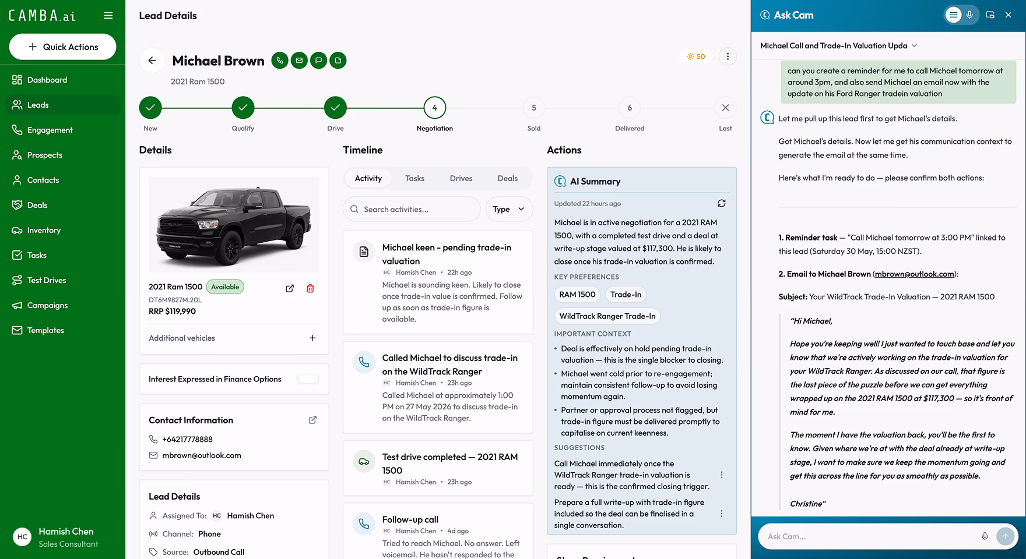
Task: Switch to the Tasks timeline tab
Action: 414,179
